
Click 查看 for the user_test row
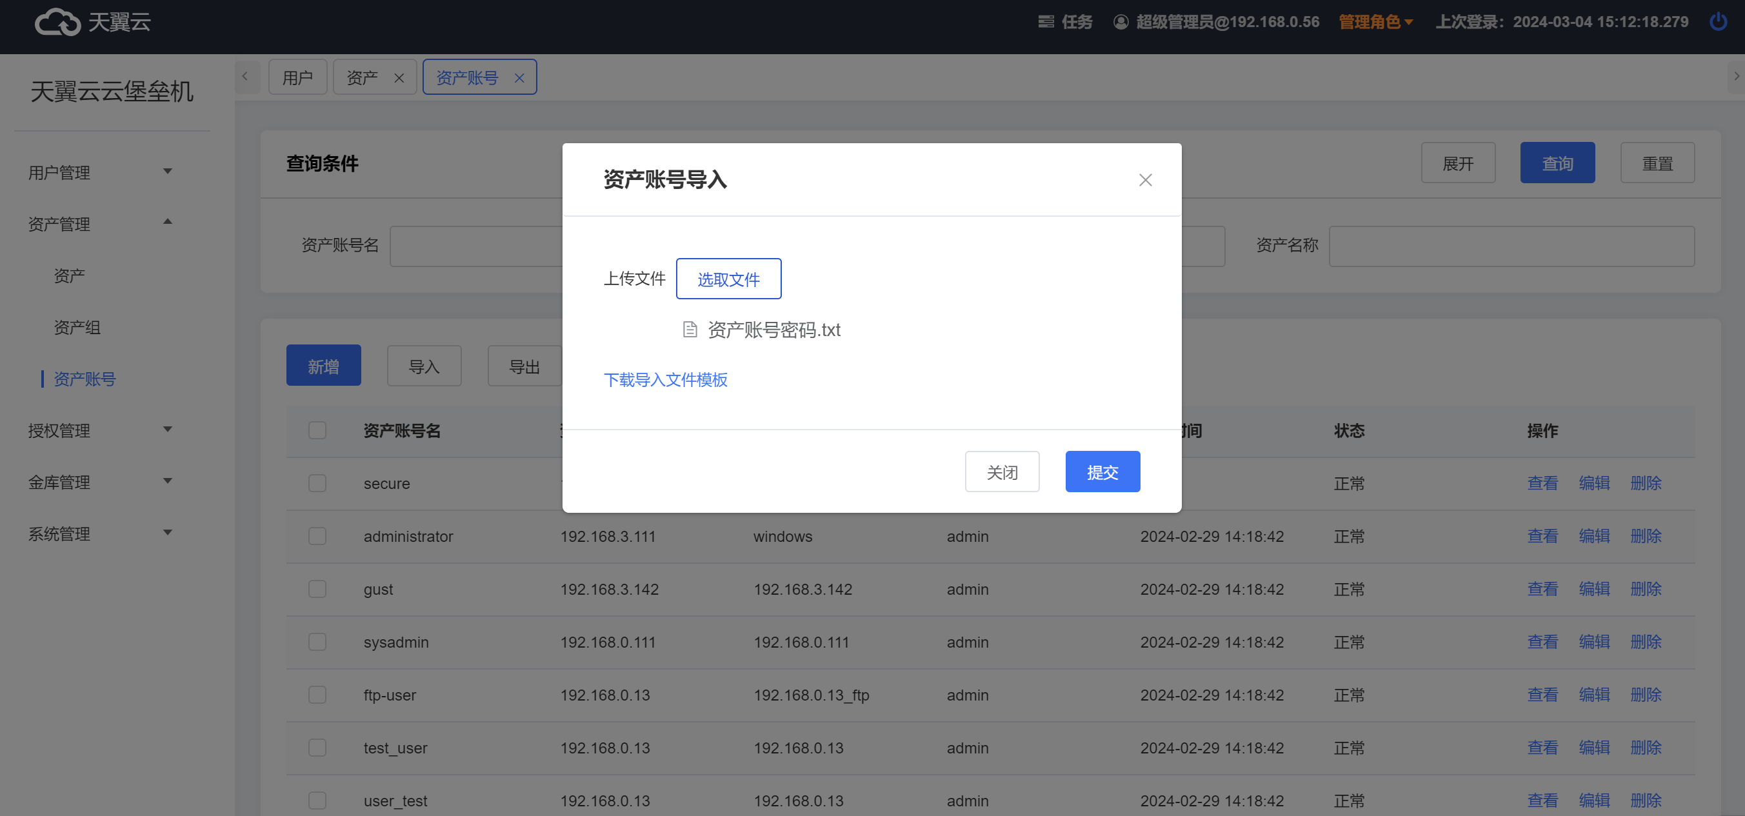tap(1542, 801)
